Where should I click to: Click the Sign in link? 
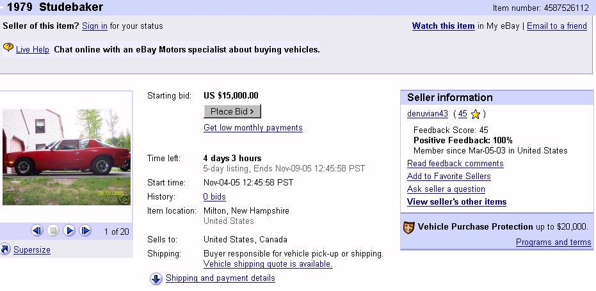tap(95, 26)
